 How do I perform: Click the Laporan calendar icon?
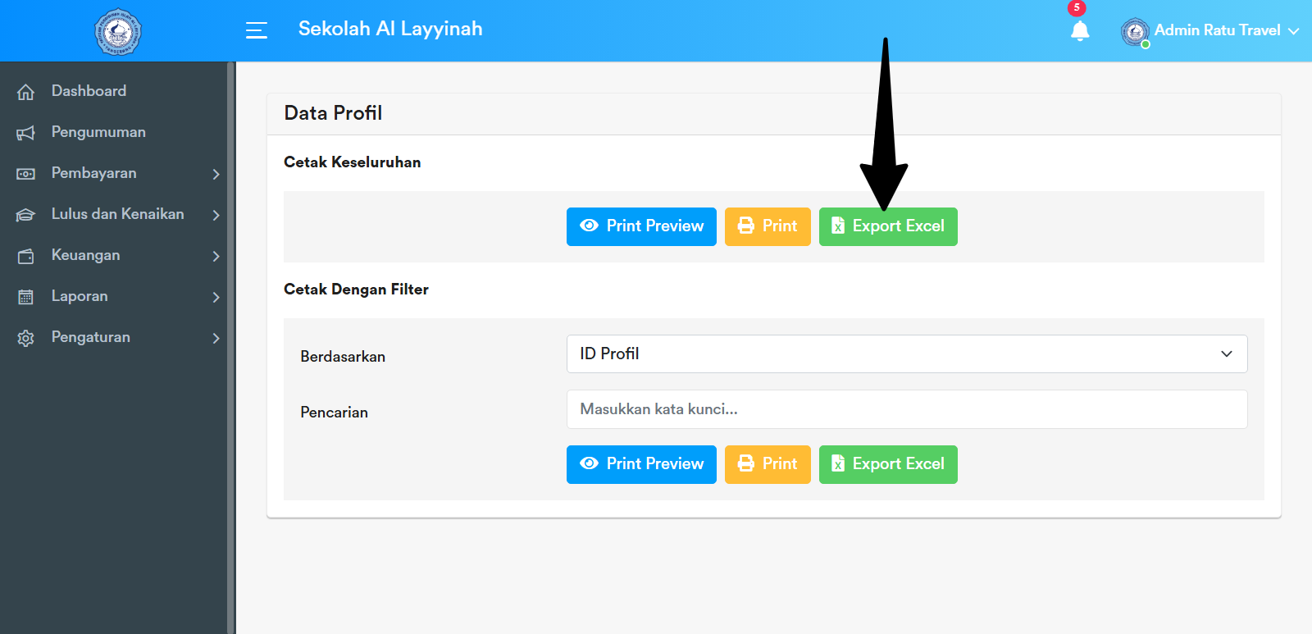coord(26,297)
